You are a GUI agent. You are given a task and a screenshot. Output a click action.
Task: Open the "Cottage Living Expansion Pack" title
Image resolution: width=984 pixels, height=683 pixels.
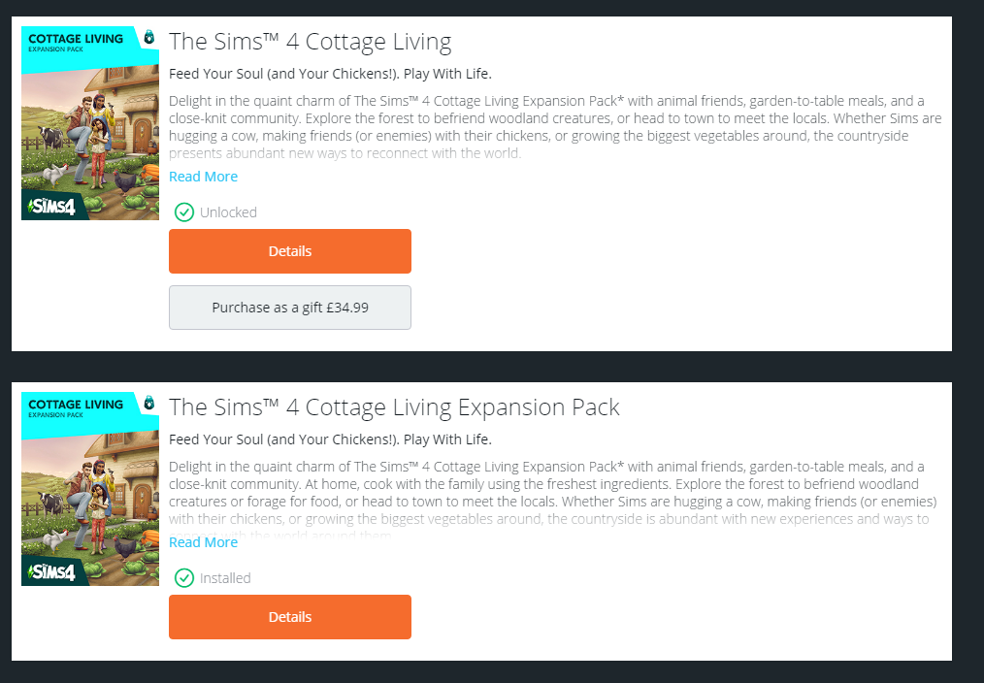[x=394, y=407]
